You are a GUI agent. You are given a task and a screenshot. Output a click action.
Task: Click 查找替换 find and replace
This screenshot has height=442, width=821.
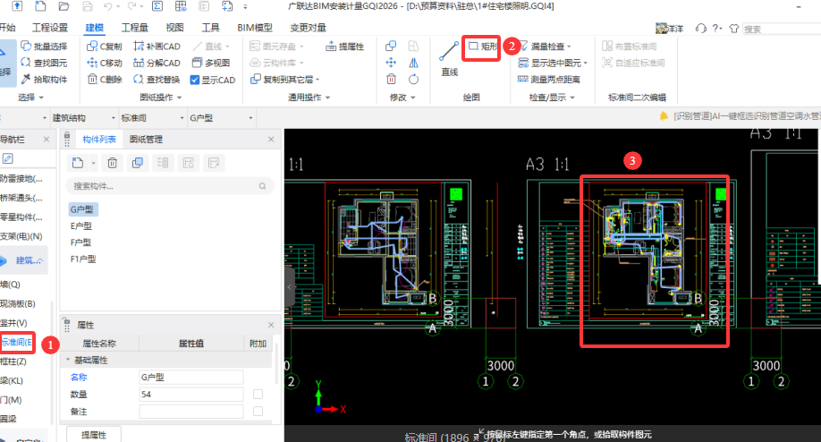click(x=157, y=80)
